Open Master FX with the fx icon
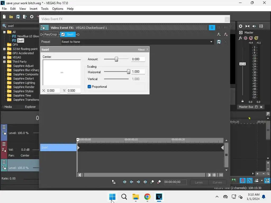 click(240, 38)
